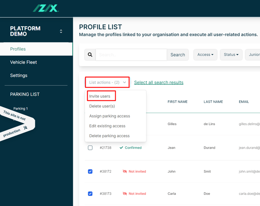Click the not-invited icon for John

tap(125, 172)
